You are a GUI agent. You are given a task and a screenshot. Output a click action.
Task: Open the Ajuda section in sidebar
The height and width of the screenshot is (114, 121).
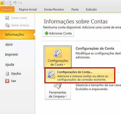9,65
